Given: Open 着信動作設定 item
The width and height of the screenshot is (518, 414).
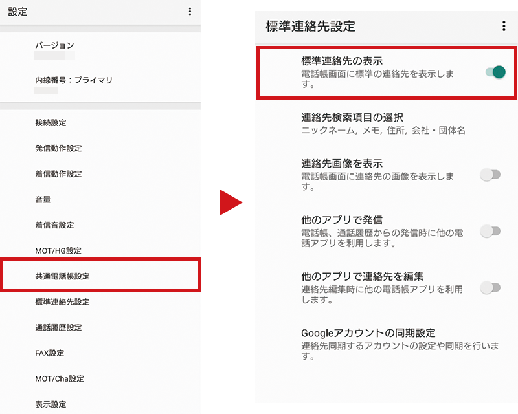Looking at the screenshot, I should [x=100, y=173].
